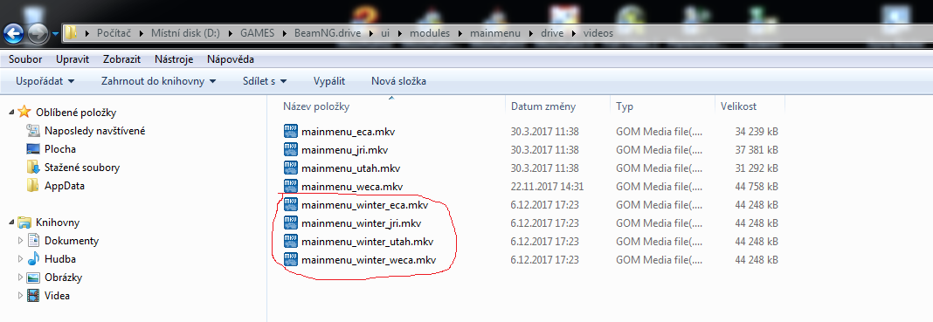The height and width of the screenshot is (322, 933).
Task: Click the 37 381 kB size cell
Action: tap(757, 150)
